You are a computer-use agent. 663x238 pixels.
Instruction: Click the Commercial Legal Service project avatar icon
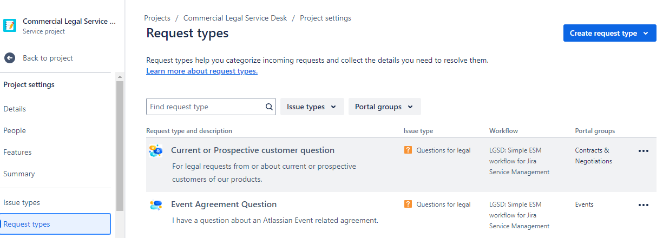(10, 26)
